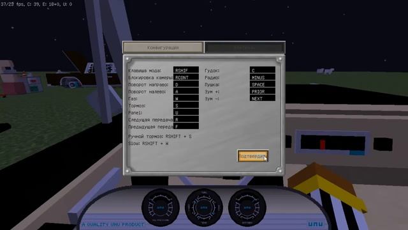
Task: Click the Panel label
Action: tap(135, 113)
